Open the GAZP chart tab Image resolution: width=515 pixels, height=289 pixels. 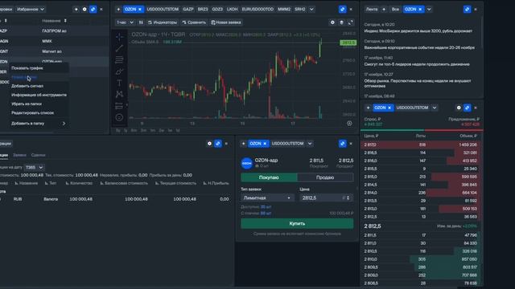(x=187, y=9)
